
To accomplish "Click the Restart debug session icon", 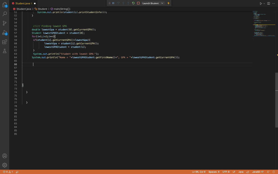I will pos(133,3).
